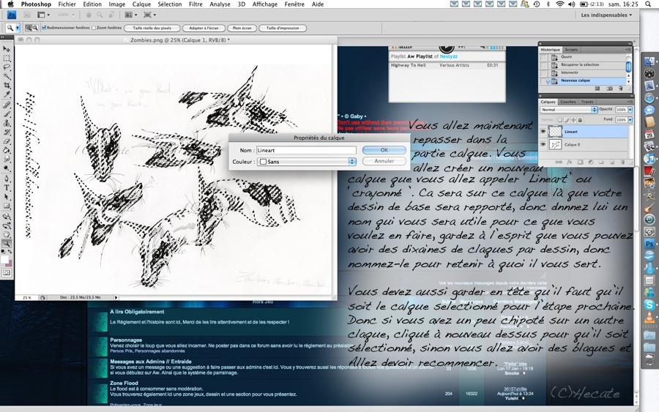Click the zoom out mode icon
659x412 pixels.
(35, 28)
